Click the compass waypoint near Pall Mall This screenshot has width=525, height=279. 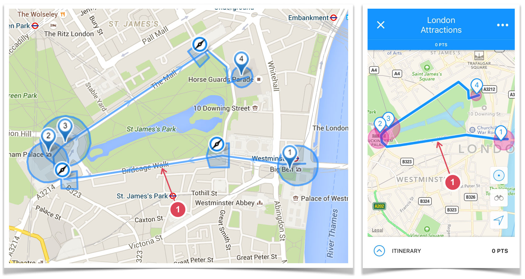click(200, 45)
